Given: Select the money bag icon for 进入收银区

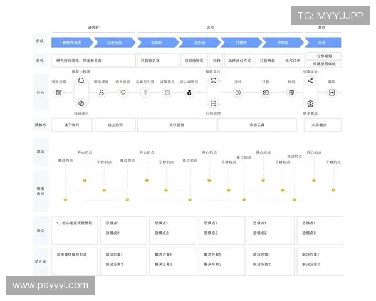Looking at the screenshot, I should point(189,92).
